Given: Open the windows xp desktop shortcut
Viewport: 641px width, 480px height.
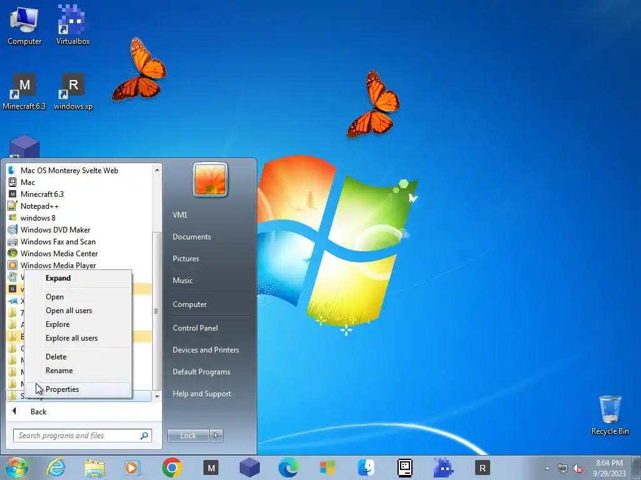Looking at the screenshot, I should [73, 92].
